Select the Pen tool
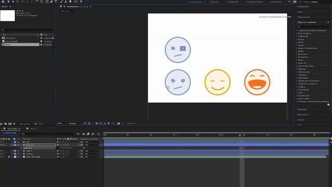The height and width of the screenshot is (187, 332). [x=51, y=2]
